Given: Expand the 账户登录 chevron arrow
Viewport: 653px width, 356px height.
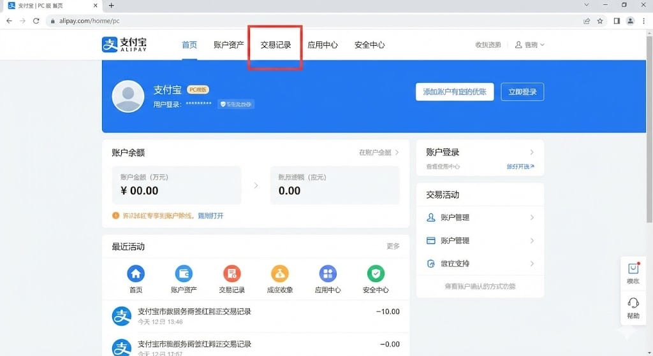Looking at the screenshot, I should 532,152.
